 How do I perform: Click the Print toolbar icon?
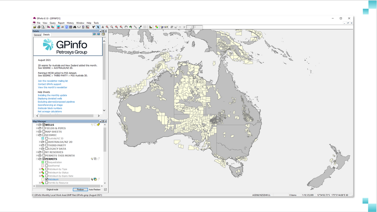(x=39, y=27)
